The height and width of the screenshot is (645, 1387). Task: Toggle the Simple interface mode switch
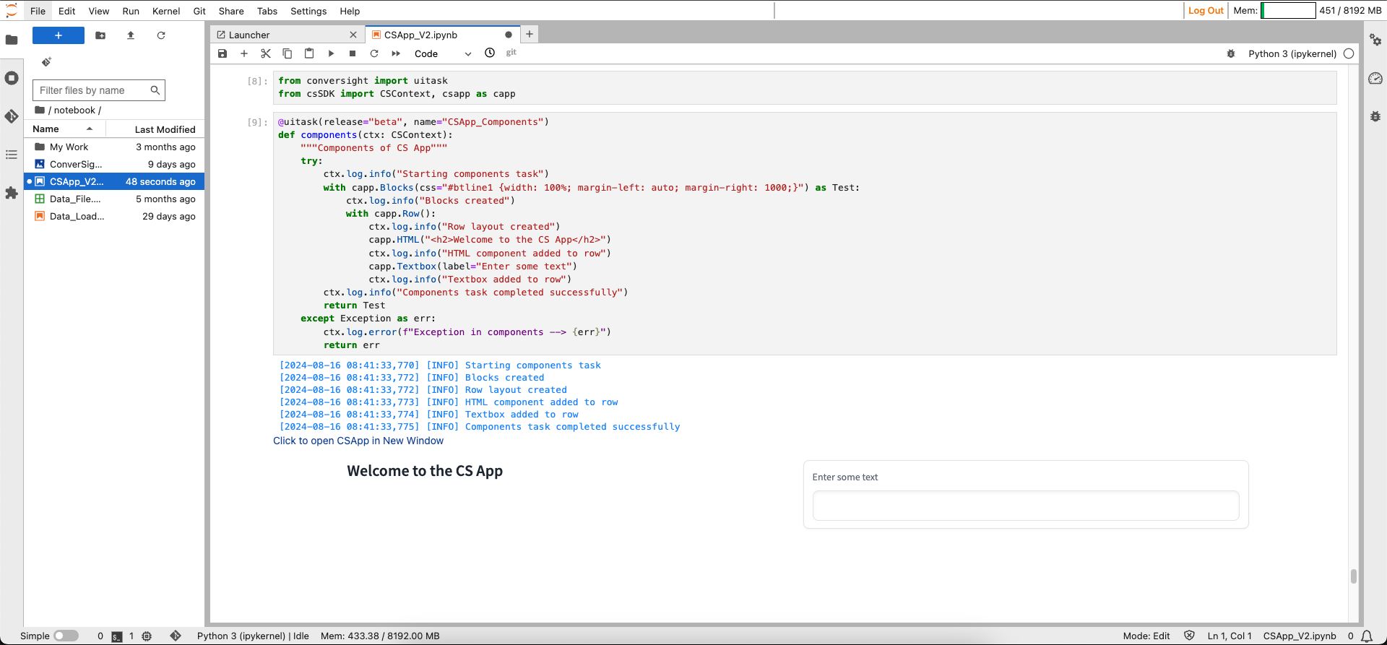click(x=66, y=636)
